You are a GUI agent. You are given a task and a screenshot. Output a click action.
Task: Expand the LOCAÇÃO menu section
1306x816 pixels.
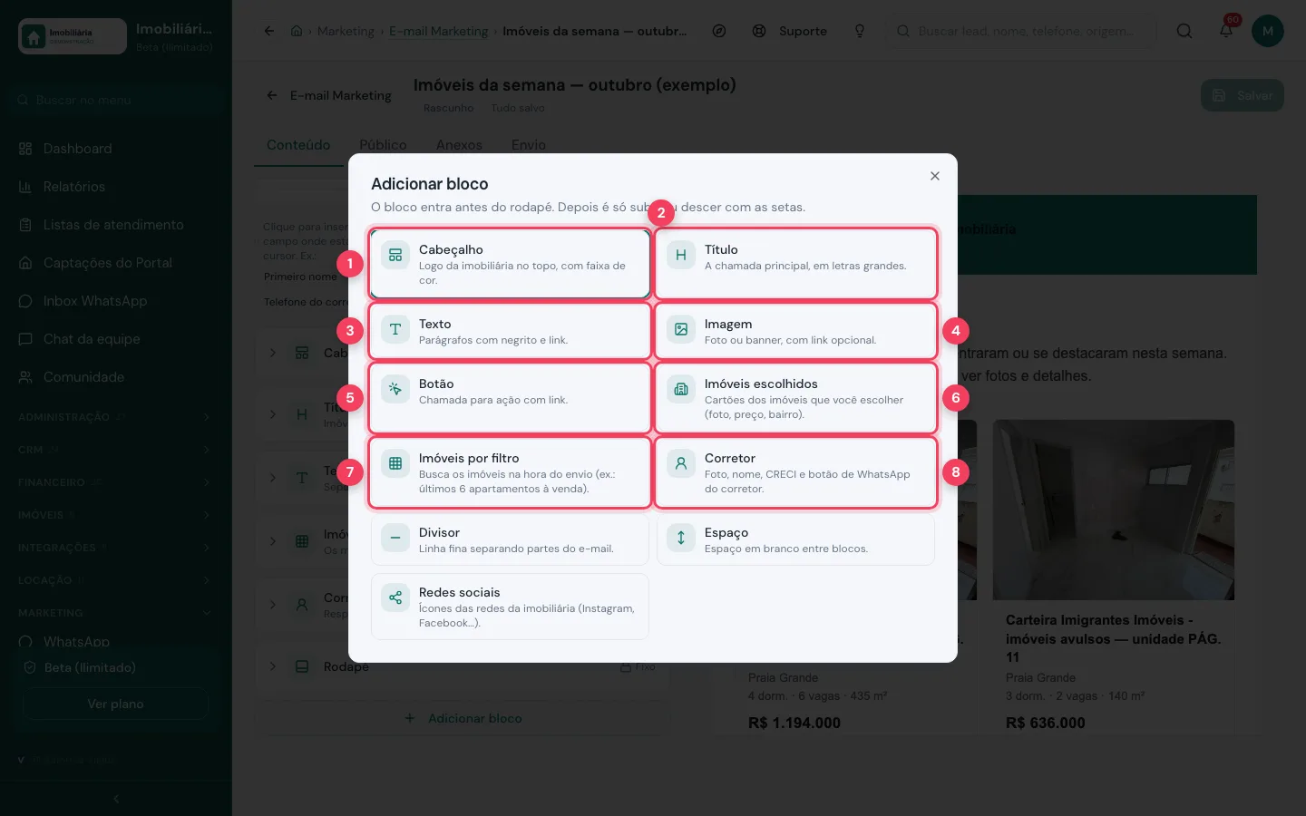pyautogui.click(x=115, y=580)
